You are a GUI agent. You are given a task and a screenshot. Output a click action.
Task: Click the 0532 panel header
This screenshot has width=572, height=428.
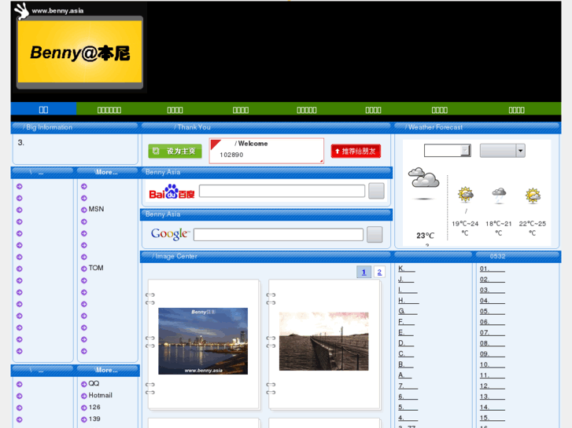(x=497, y=257)
